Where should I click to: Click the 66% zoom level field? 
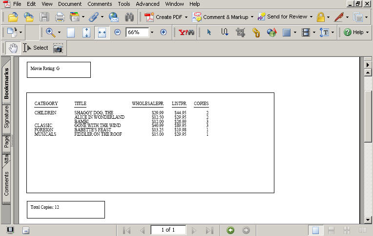tap(137, 32)
